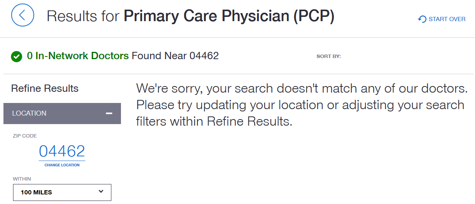Go back using the circled left arrow

point(23,15)
